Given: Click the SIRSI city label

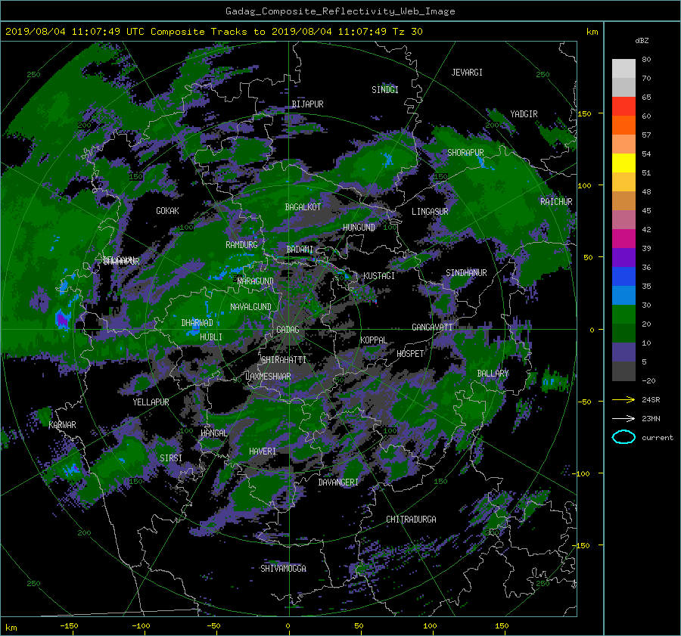Looking at the screenshot, I should coord(171,458).
